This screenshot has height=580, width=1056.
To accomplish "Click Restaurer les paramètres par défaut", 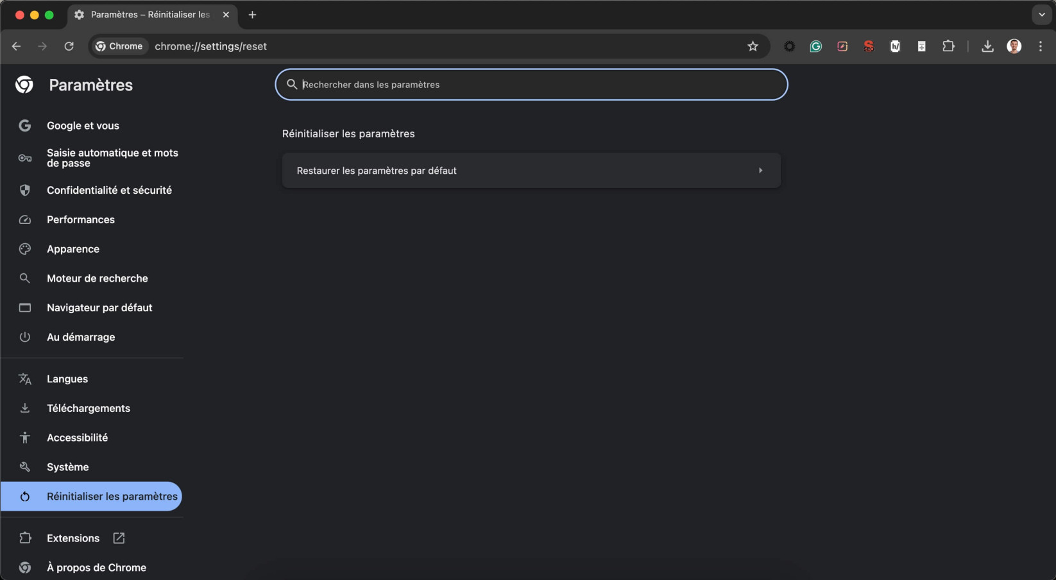I will (531, 171).
